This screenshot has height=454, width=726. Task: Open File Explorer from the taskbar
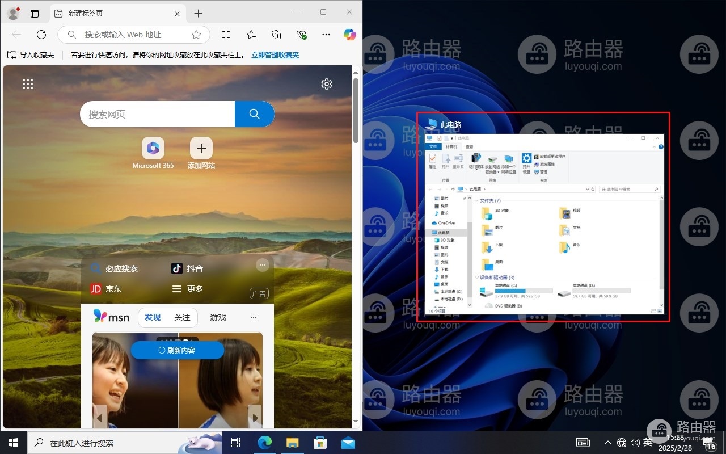[292, 443]
